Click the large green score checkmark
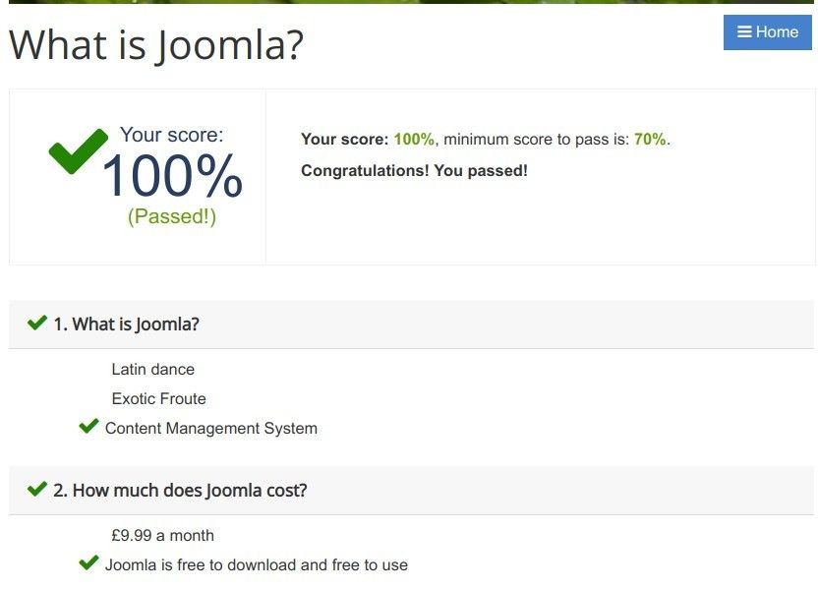 [x=79, y=150]
